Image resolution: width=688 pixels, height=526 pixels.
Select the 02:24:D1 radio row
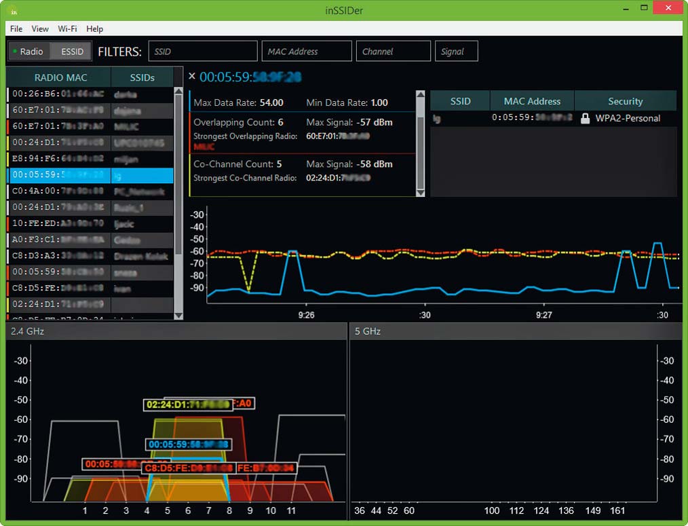[90, 305]
